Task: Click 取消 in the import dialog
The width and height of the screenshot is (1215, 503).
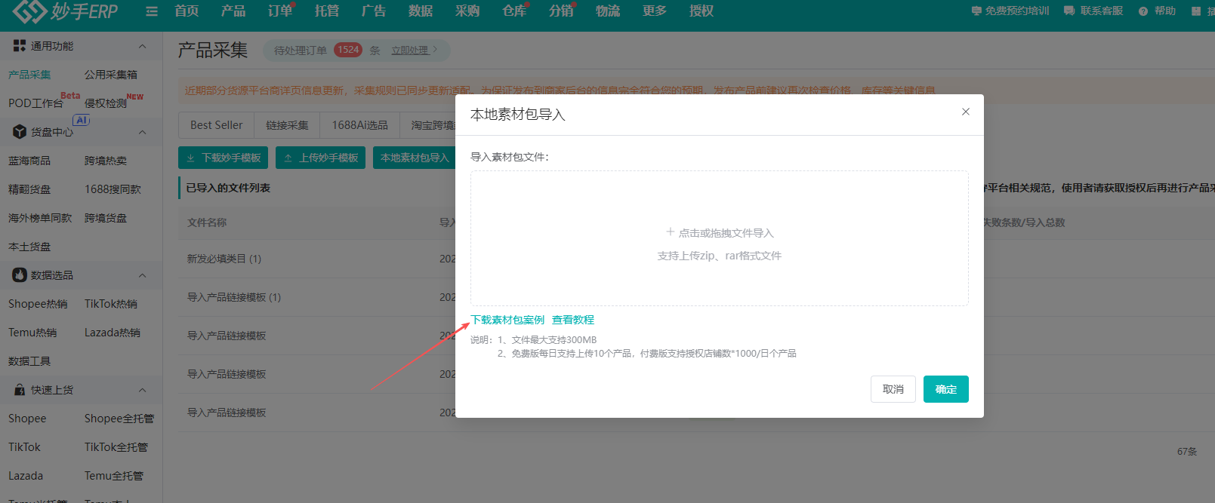Action: coord(893,389)
